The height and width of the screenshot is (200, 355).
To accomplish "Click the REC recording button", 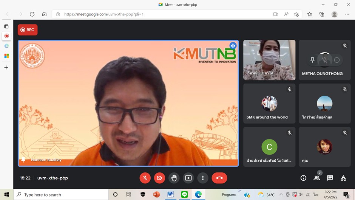I will tap(28, 30).
